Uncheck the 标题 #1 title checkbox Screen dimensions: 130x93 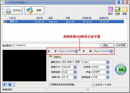click(x=5, y=21)
